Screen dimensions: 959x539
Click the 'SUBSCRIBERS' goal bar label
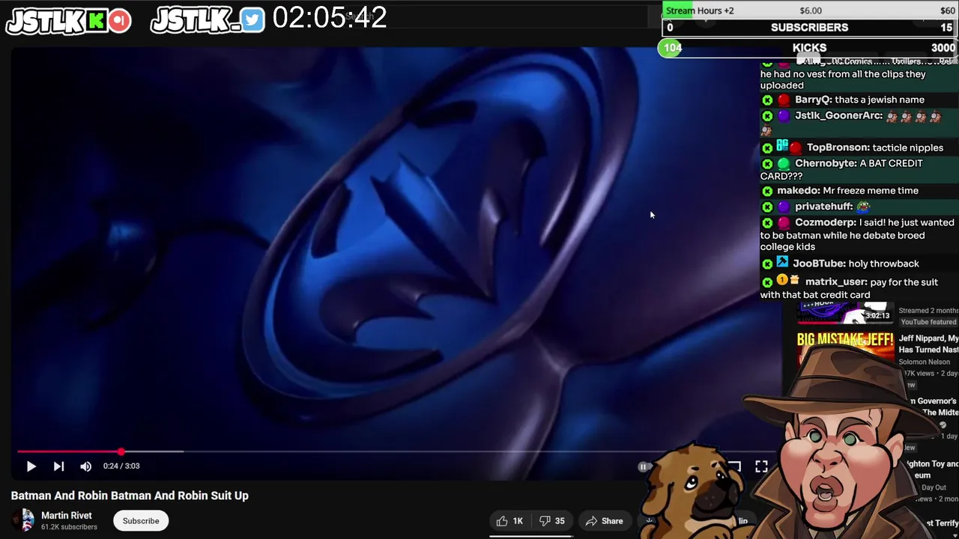coord(810,28)
